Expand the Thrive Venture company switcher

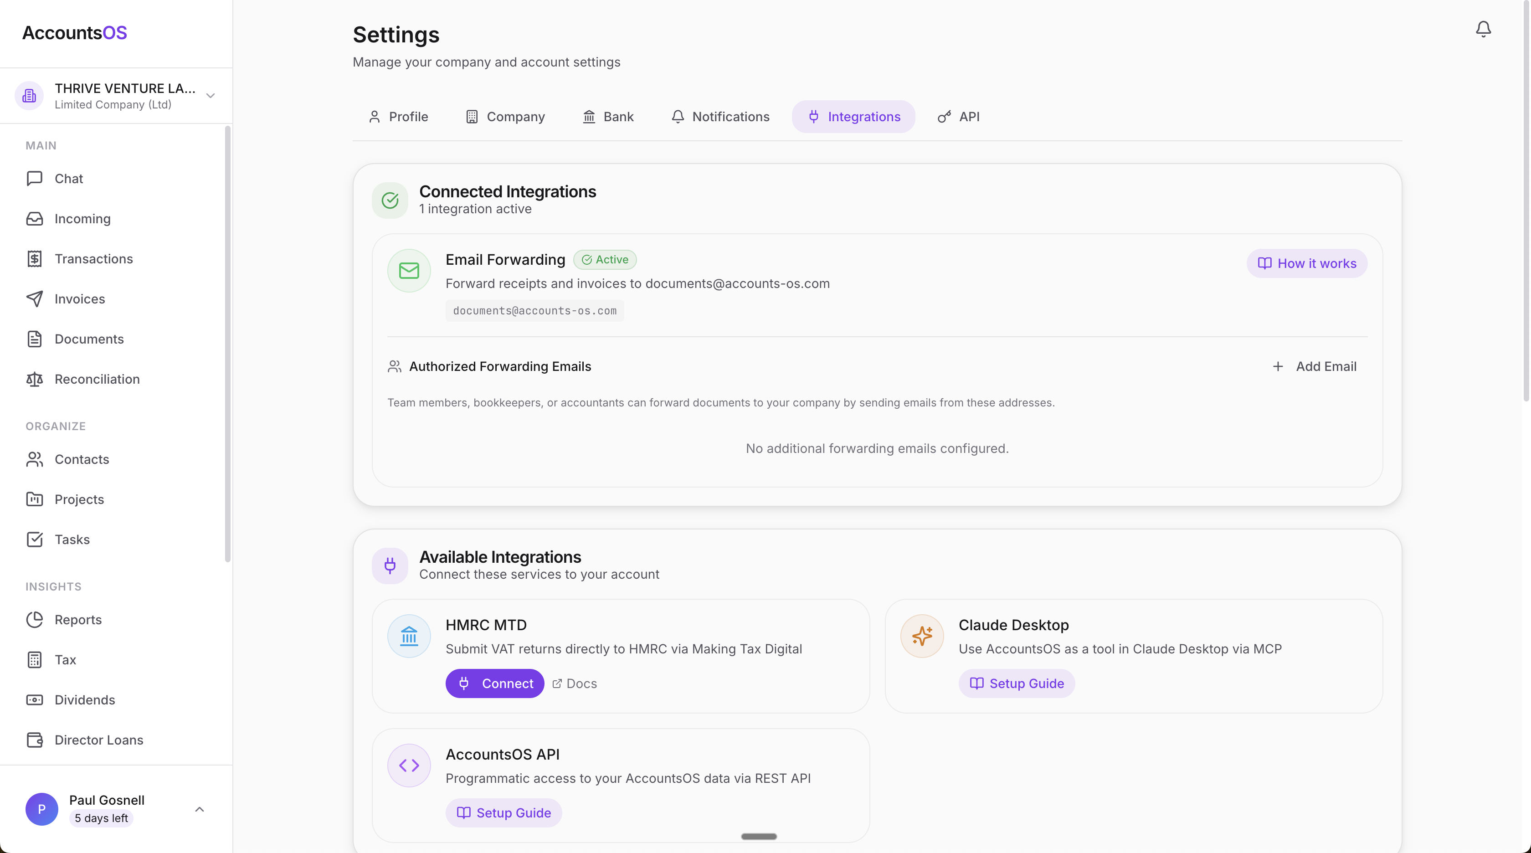pyautogui.click(x=211, y=96)
